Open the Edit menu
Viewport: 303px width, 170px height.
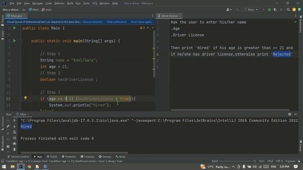[19, 3]
